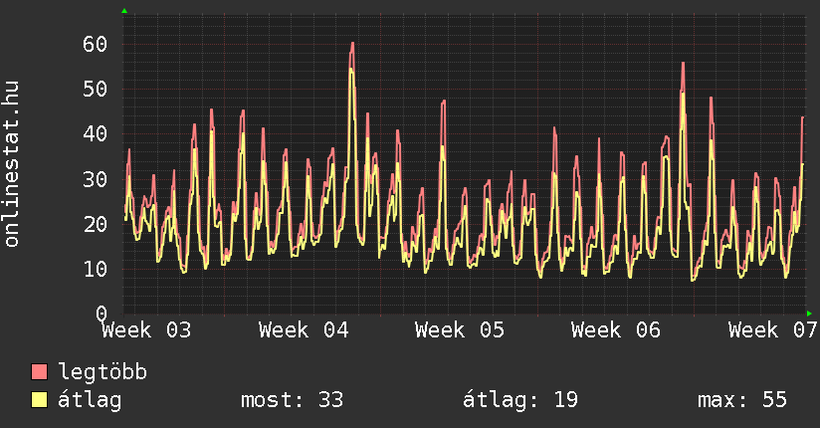This screenshot has height=428, width=820.
Task: Click the Week 06 axis label
Action: [617, 329]
